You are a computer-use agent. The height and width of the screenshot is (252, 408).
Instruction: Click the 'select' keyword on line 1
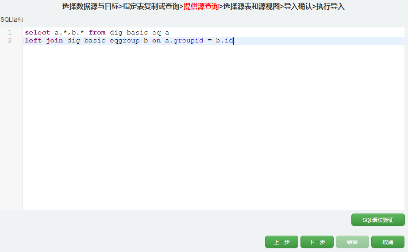38,33
